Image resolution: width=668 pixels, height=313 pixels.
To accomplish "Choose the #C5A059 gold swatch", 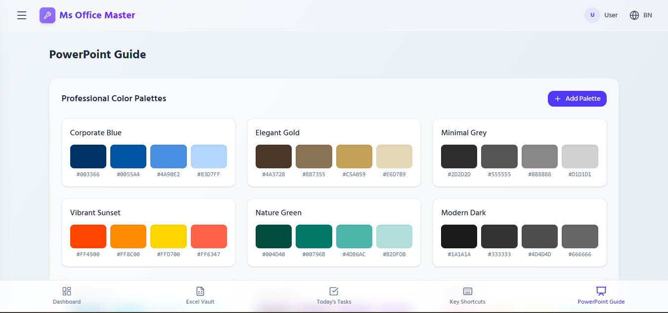I will click(354, 156).
